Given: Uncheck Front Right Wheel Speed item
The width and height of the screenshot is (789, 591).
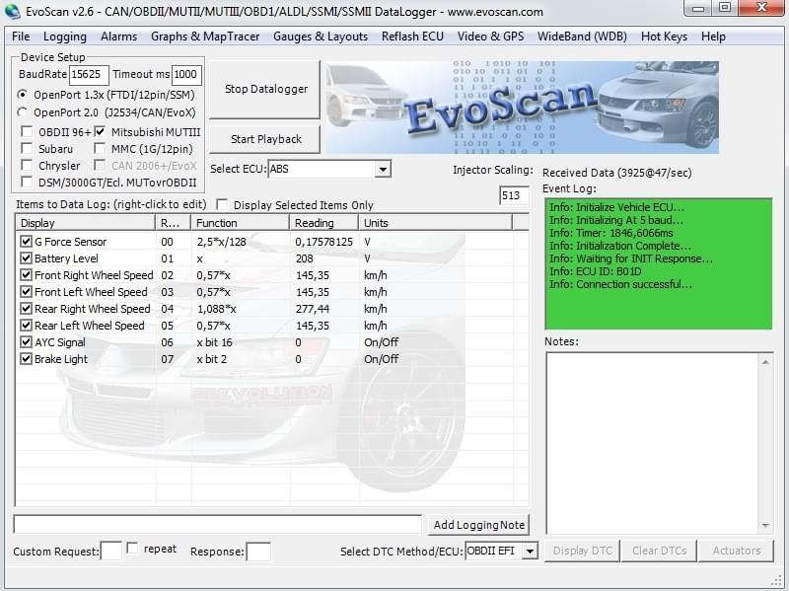Looking at the screenshot, I should coord(26,275).
